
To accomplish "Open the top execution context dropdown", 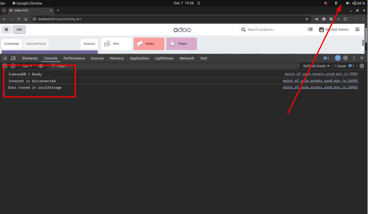I will pos(27,66).
